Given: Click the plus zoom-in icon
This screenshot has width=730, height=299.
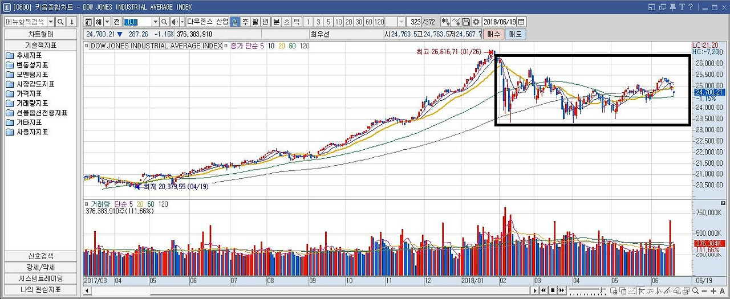Looking at the screenshot, I should pyautogui.click(x=713, y=291).
